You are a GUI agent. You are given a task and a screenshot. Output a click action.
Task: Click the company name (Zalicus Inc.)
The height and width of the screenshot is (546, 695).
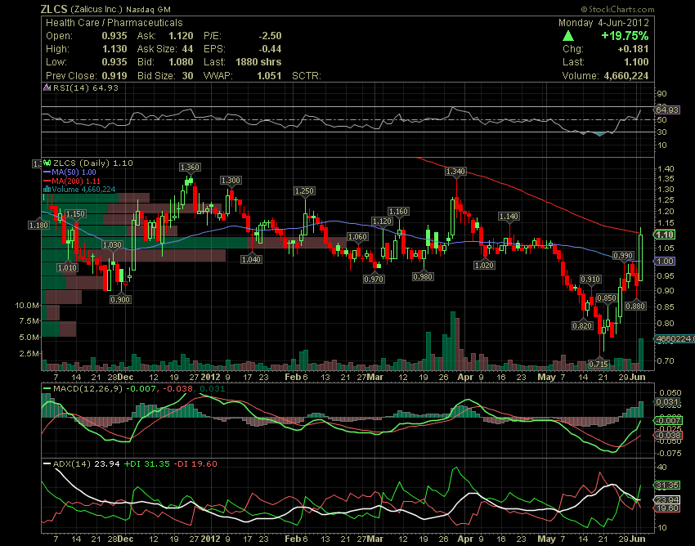pyautogui.click(x=96, y=9)
